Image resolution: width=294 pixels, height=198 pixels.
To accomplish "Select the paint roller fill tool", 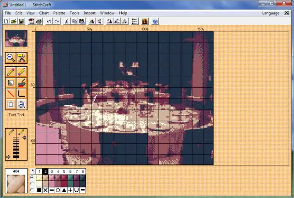I will click(x=22, y=83).
